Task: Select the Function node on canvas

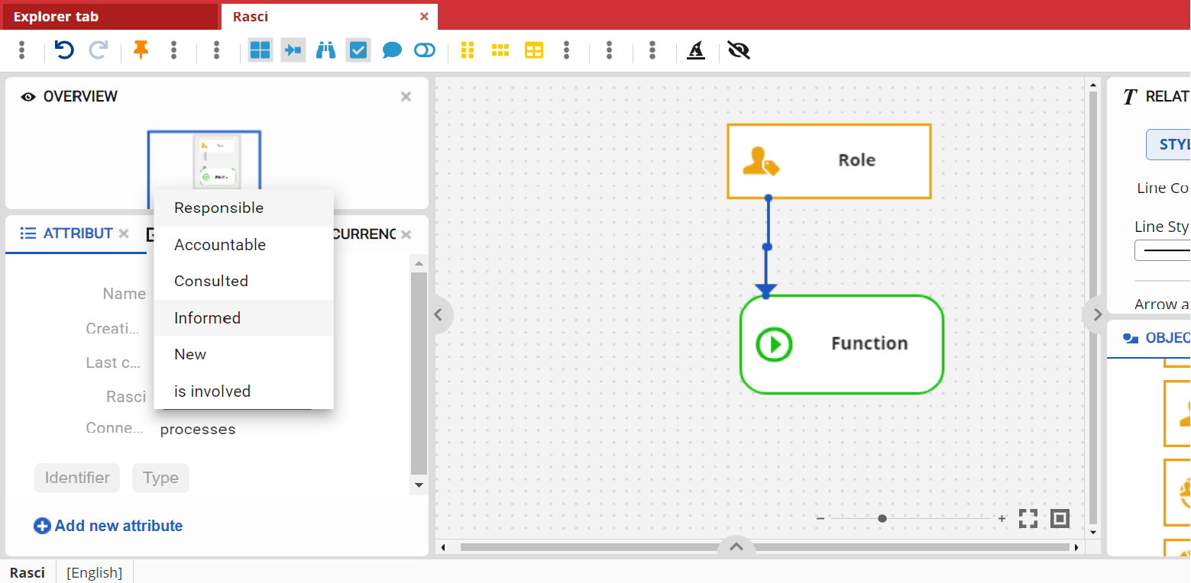Action: point(842,344)
